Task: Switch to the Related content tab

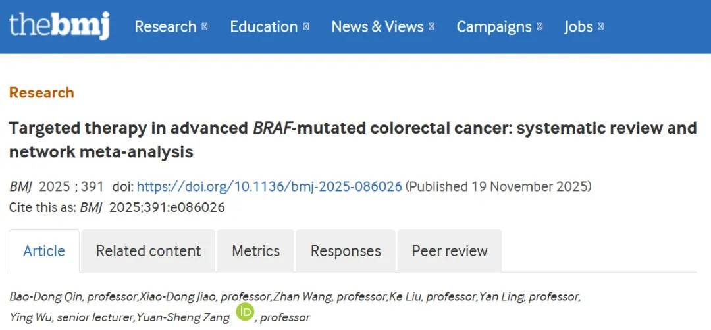Action: tap(148, 251)
